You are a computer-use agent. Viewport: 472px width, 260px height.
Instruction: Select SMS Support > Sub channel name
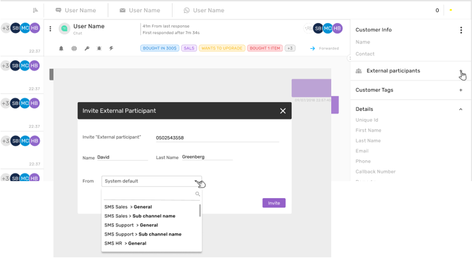[x=143, y=234]
